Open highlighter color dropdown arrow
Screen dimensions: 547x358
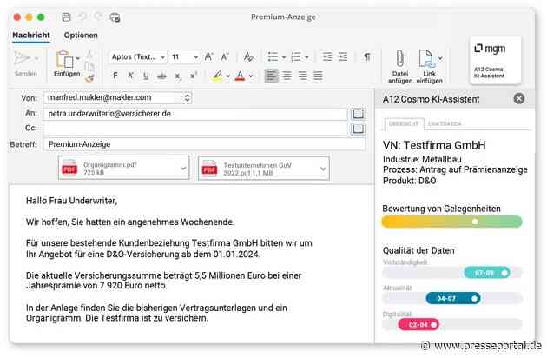(x=228, y=76)
